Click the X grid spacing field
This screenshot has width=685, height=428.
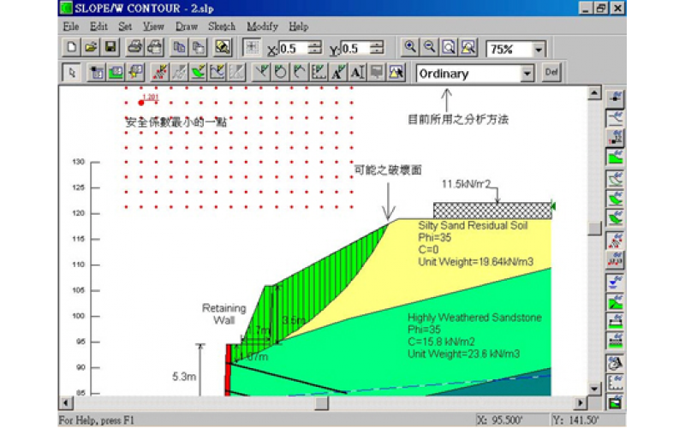(293, 48)
